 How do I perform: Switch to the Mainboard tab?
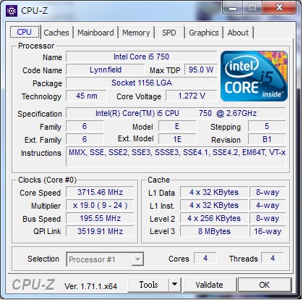pyautogui.click(x=95, y=33)
